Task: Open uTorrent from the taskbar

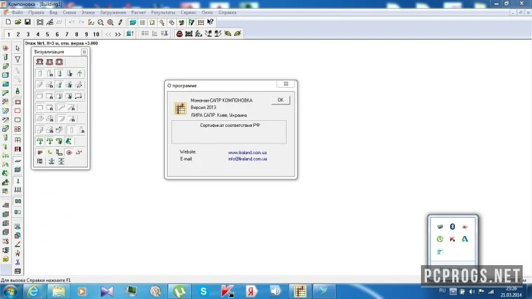Action: pyautogui.click(x=180, y=291)
